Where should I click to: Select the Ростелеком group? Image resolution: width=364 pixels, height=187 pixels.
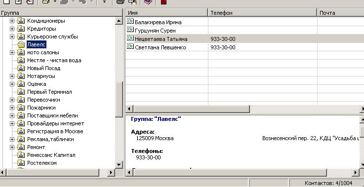42,163
